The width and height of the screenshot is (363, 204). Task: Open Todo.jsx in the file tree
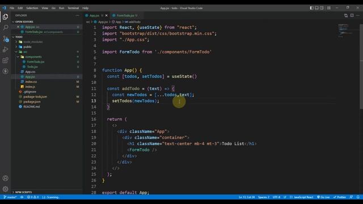[x=32, y=67]
